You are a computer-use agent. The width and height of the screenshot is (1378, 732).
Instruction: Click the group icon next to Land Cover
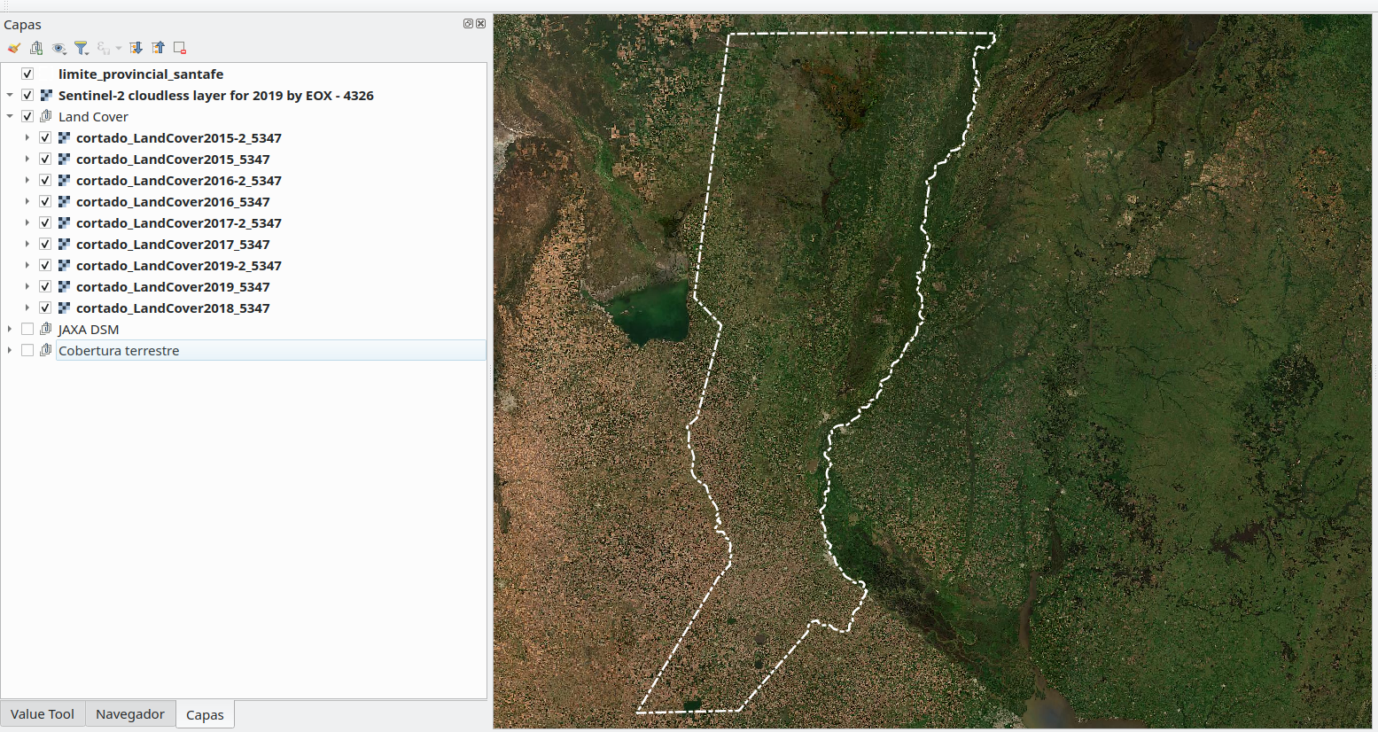click(x=47, y=117)
